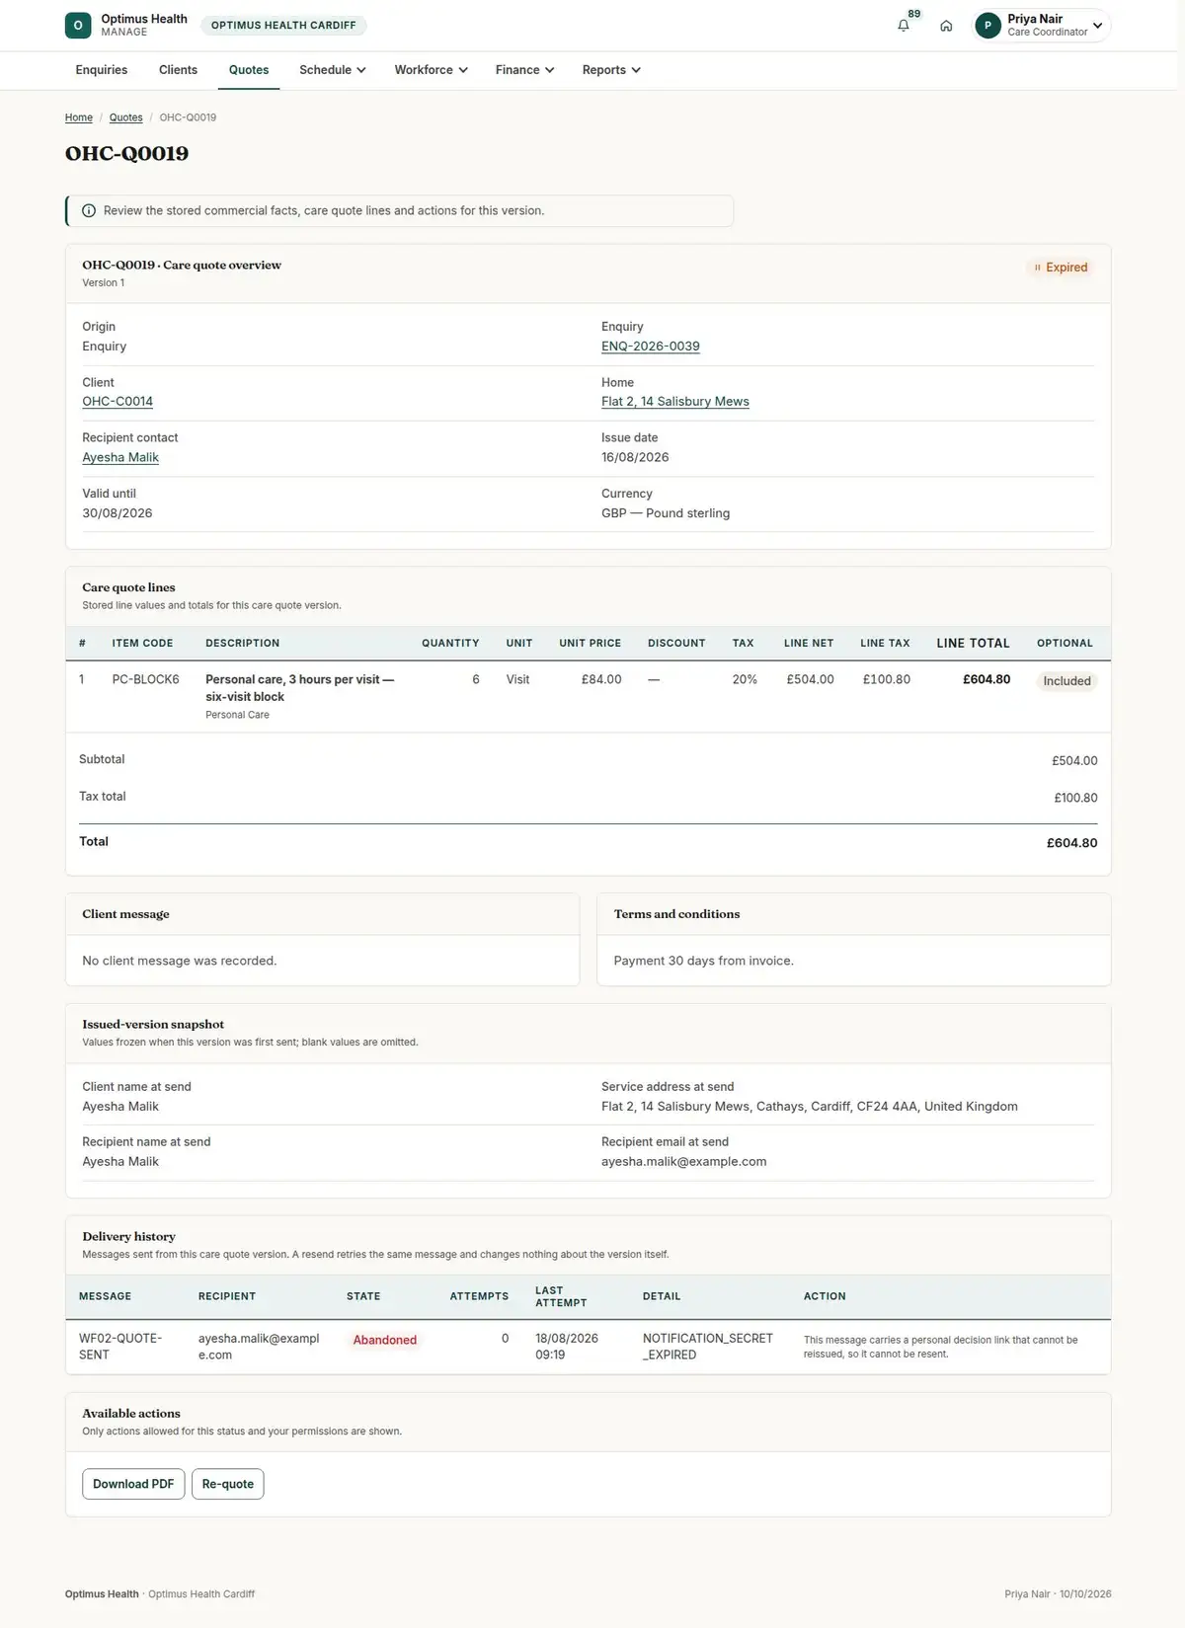Viewport: 1185px width, 1628px height.
Task: Open client OHC-C0014 link
Action: pos(118,402)
